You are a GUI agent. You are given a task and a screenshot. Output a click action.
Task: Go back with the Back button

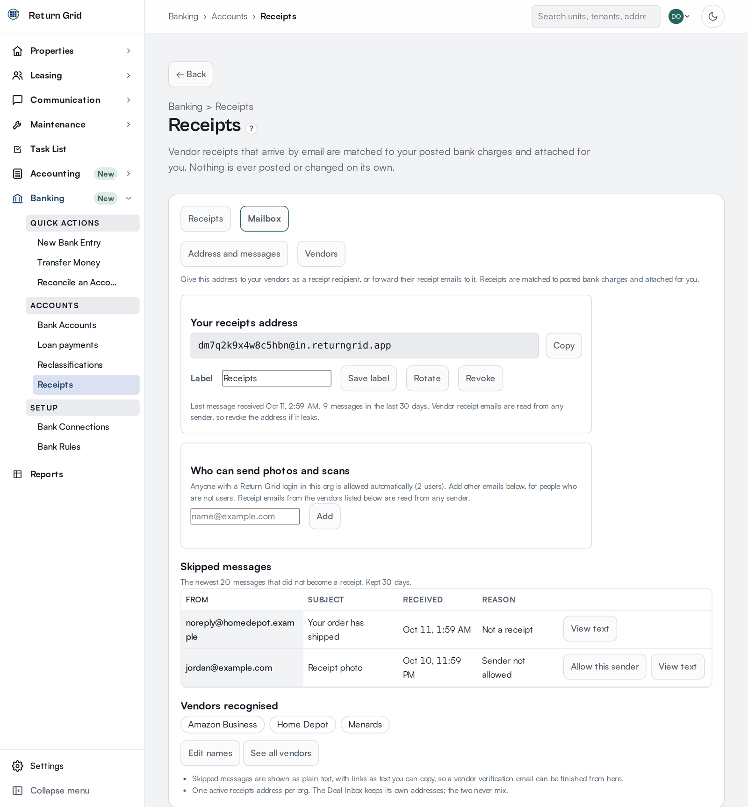tap(191, 74)
